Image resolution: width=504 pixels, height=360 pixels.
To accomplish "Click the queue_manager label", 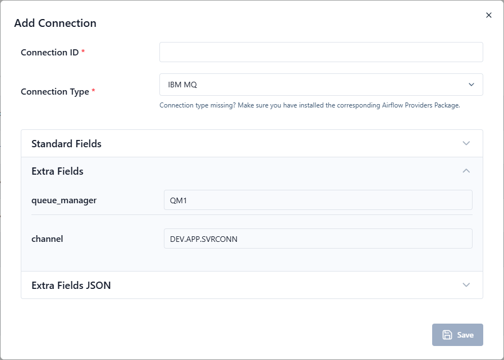I will 64,200.
